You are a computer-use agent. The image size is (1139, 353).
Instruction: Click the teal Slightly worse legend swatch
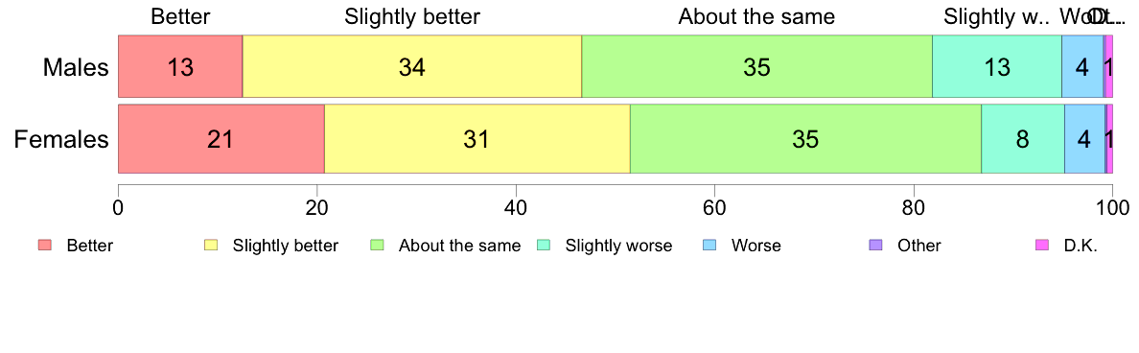pyautogui.click(x=544, y=246)
